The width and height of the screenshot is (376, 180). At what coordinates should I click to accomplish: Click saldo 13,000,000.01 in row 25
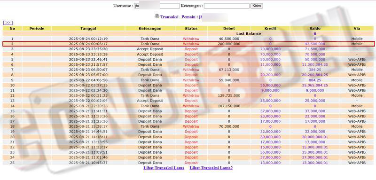pos(315,163)
